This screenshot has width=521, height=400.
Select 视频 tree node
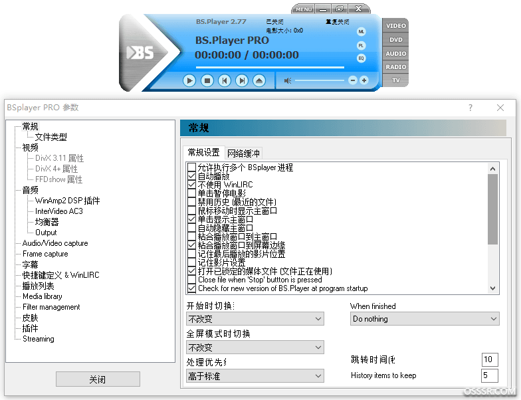[31, 148]
